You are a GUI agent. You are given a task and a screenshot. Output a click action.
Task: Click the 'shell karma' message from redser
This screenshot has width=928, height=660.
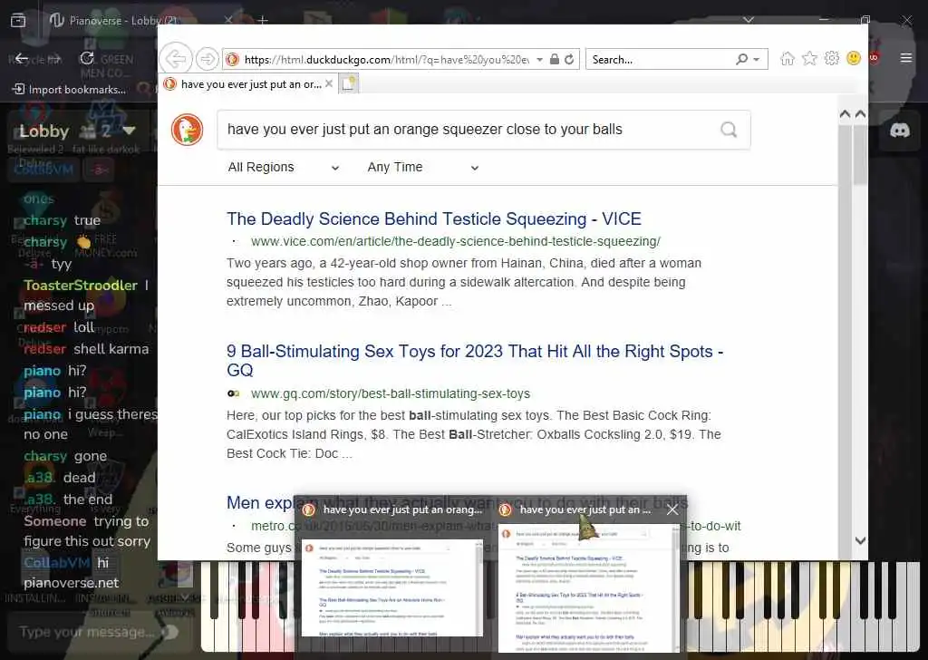111,349
